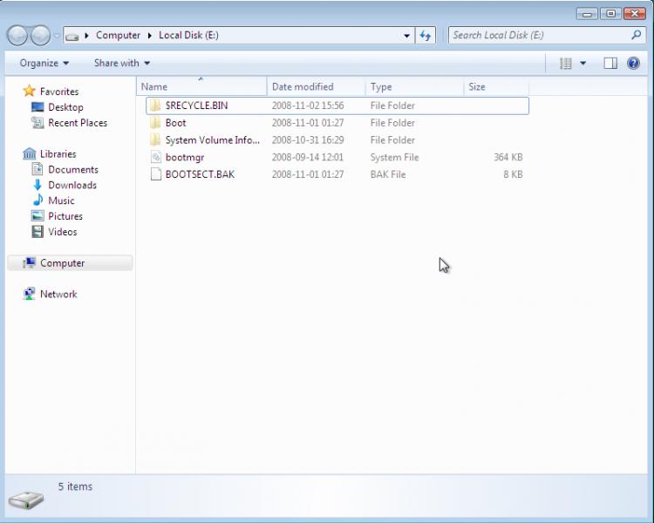
Task: Click the Music note icon
Action: coord(38,200)
